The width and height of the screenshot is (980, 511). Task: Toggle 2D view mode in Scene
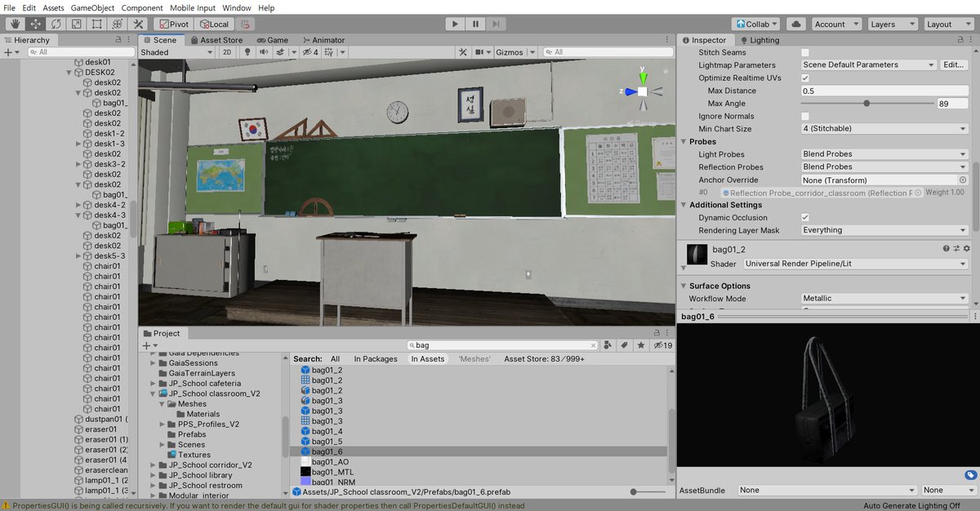(229, 52)
